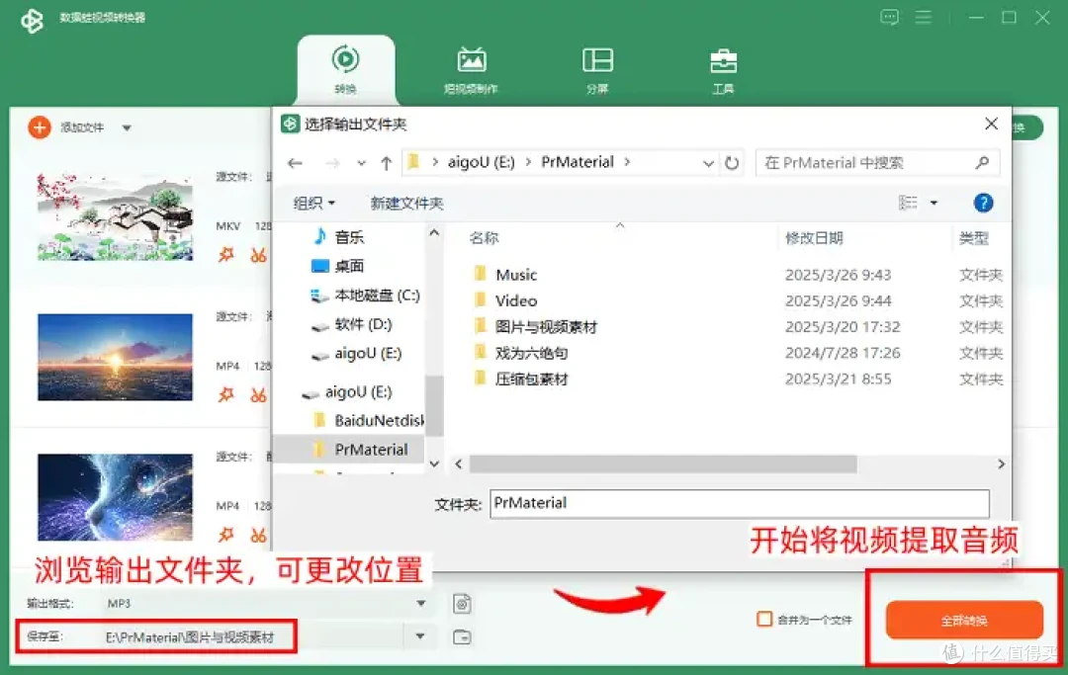Image resolution: width=1068 pixels, height=675 pixels.
Task: Click the 文件夹 name input field
Action: coord(739,503)
